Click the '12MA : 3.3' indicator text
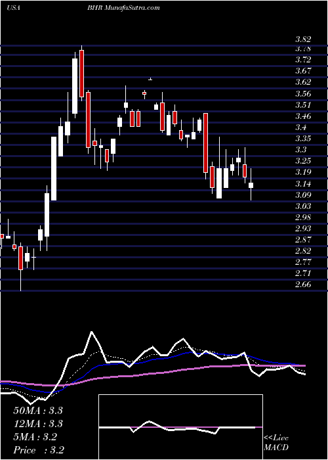 click(x=38, y=424)
